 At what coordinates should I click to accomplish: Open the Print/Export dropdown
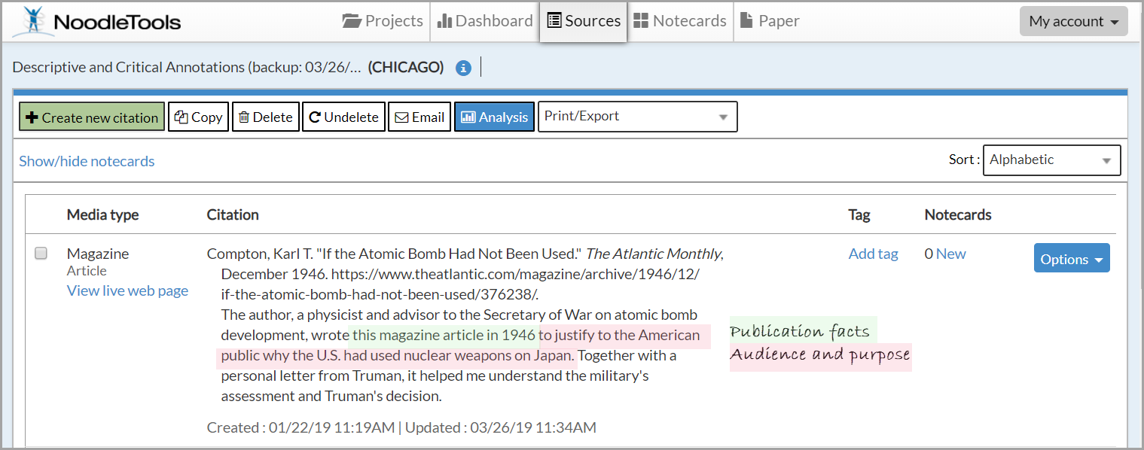(637, 117)
